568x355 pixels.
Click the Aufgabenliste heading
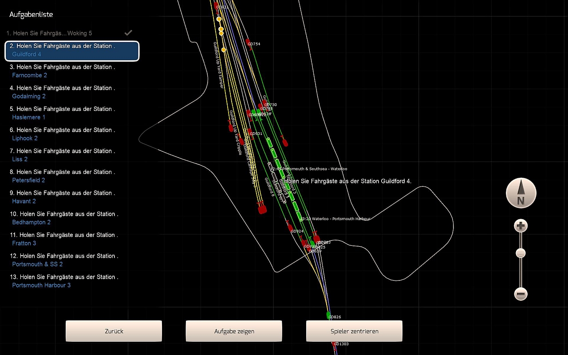click(x=31, y=15)
